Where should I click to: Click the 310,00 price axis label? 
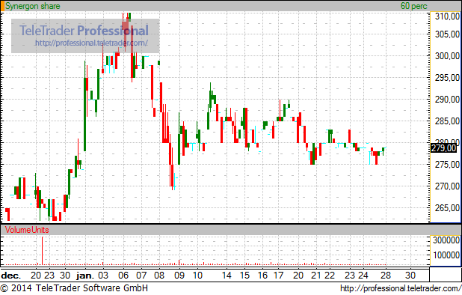[x=447, y=16]
